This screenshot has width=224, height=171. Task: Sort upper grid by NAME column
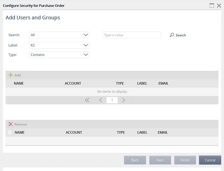tap(19, 83)
